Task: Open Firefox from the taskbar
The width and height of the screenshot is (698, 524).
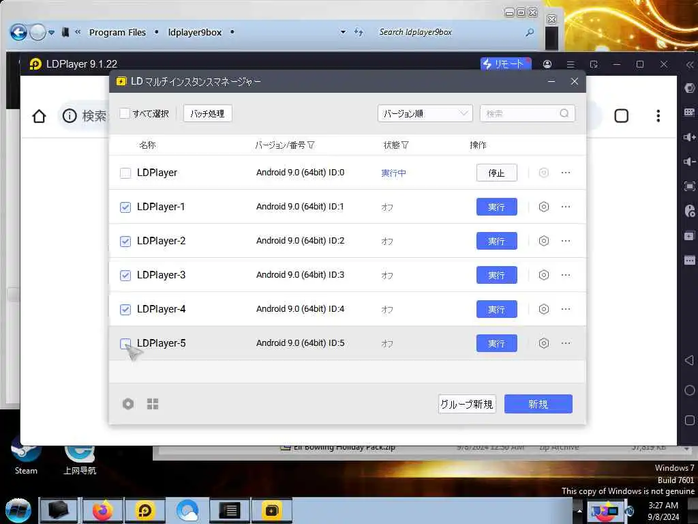Action: (x=102, y=510)
